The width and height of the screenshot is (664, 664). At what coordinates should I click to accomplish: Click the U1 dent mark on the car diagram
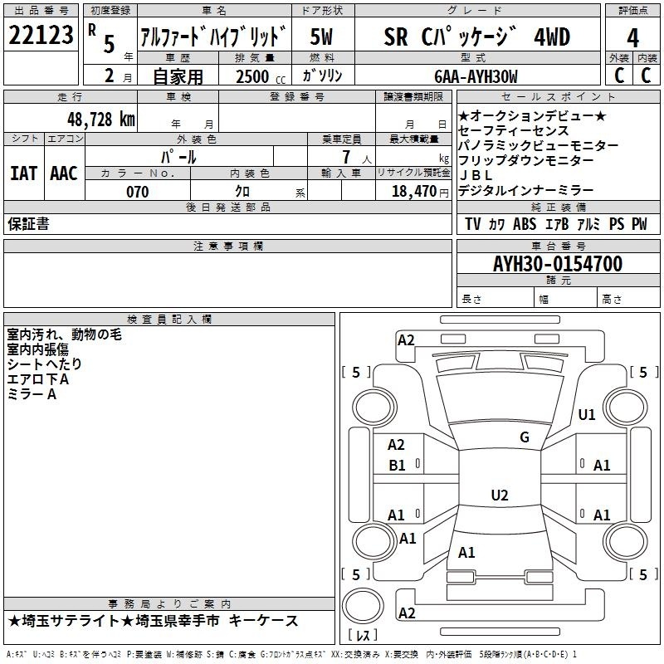tap(587, 415)
